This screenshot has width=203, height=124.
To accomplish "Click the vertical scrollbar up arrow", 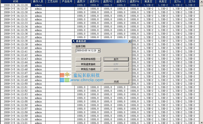I will [201, 1].
